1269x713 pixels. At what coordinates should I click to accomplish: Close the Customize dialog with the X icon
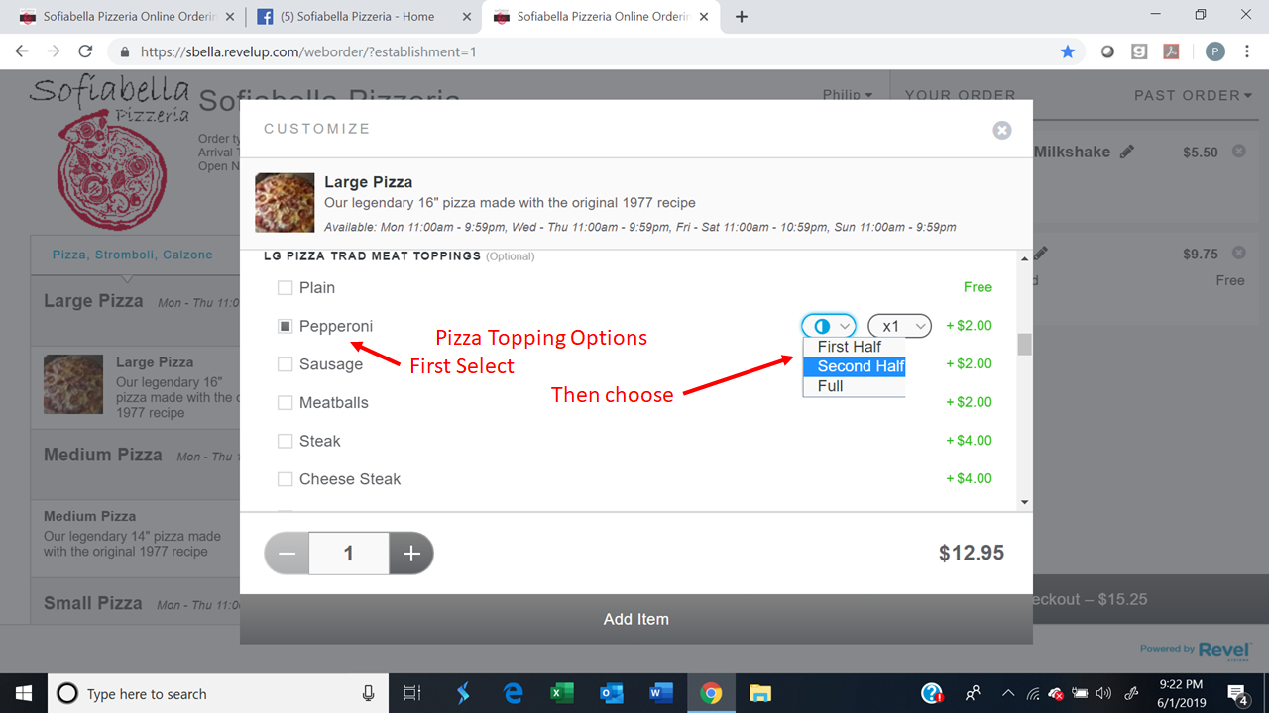(1002, 130)
